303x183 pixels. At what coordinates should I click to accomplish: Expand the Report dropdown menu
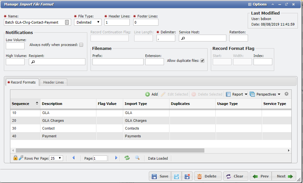coord(246,94)
